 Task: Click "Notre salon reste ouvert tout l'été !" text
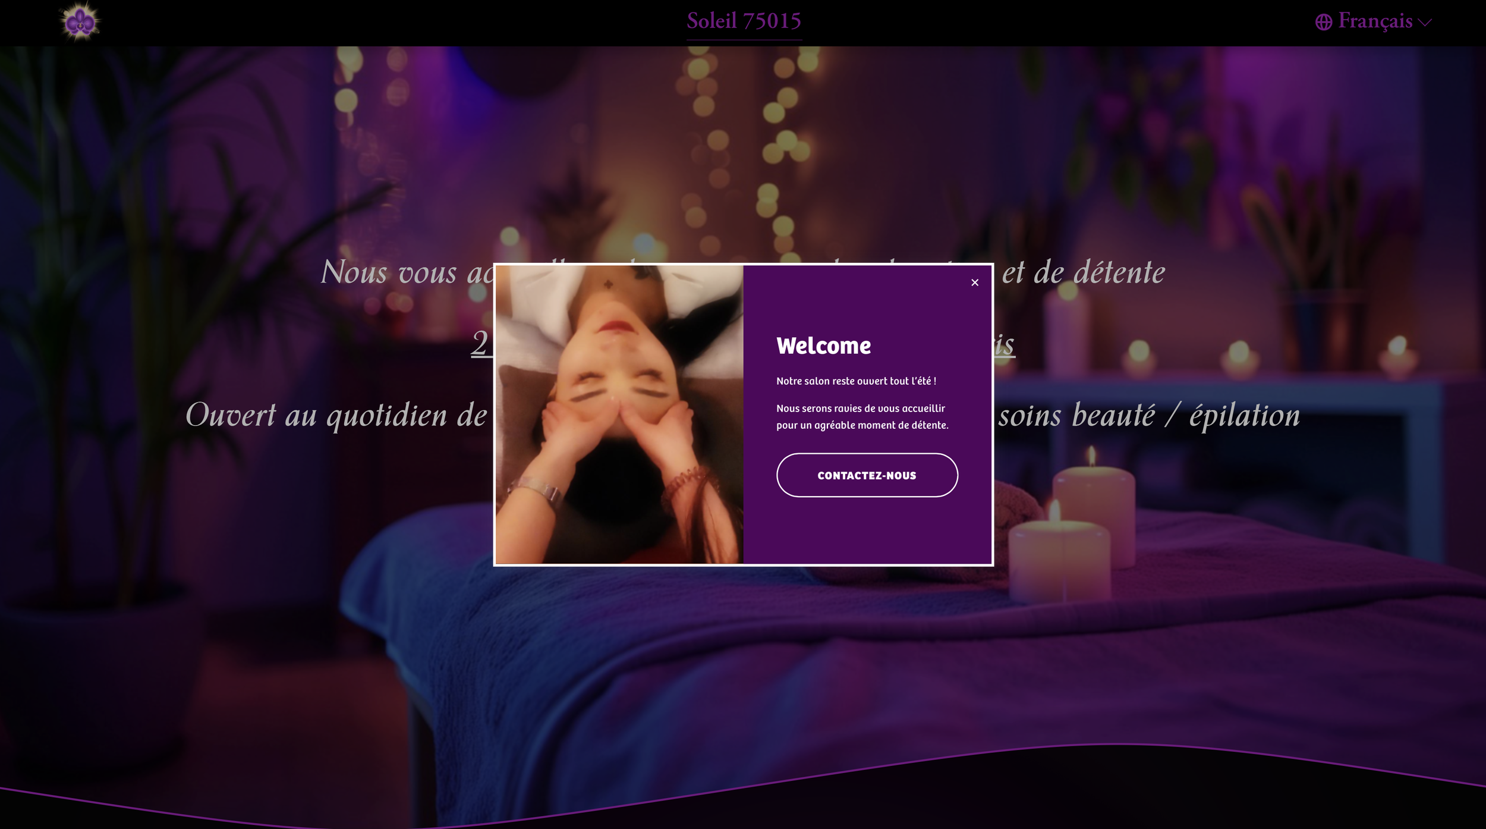[856, 381]
